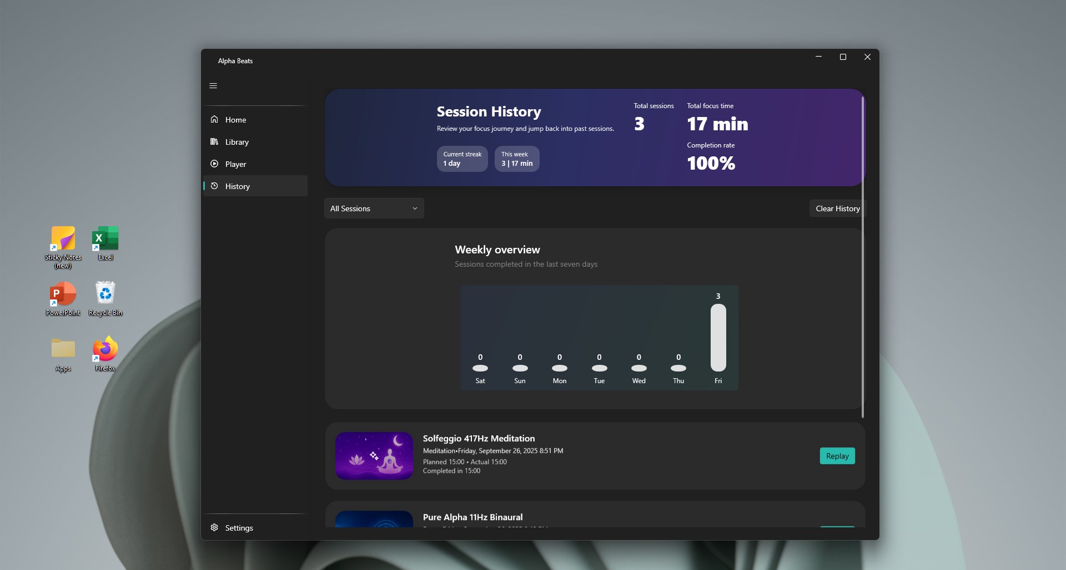1066x570 pixels.
Task: Select the PowerPoint desktop icon
Action: point(63,299)
